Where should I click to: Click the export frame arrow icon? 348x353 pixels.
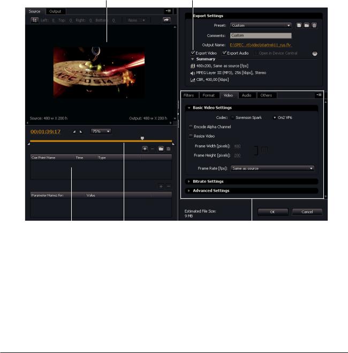[x=167, y=20]
